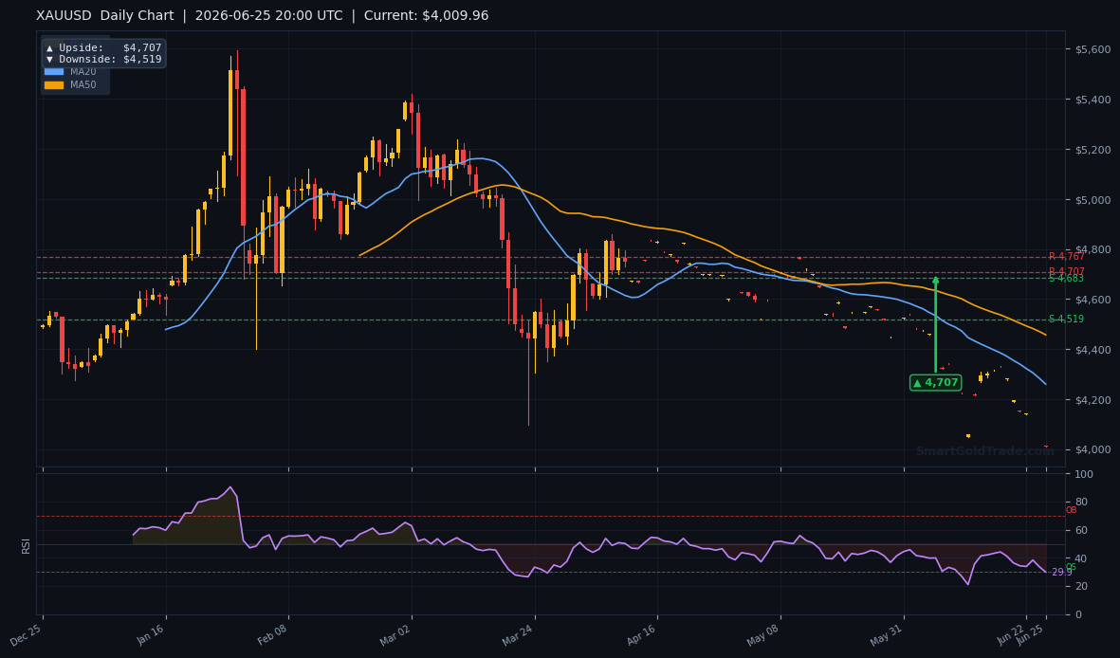
Task: Click the Upside $4,707 legend line
Action: (x=103, y=47)
